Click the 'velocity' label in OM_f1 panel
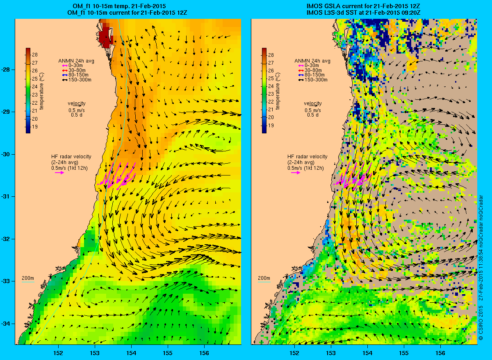The height and width of the screenshot is (360, 492). tap(77, 103)
